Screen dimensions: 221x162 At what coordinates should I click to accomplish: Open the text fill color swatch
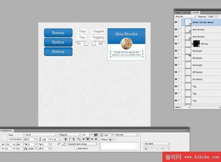(x=96, y=135)
